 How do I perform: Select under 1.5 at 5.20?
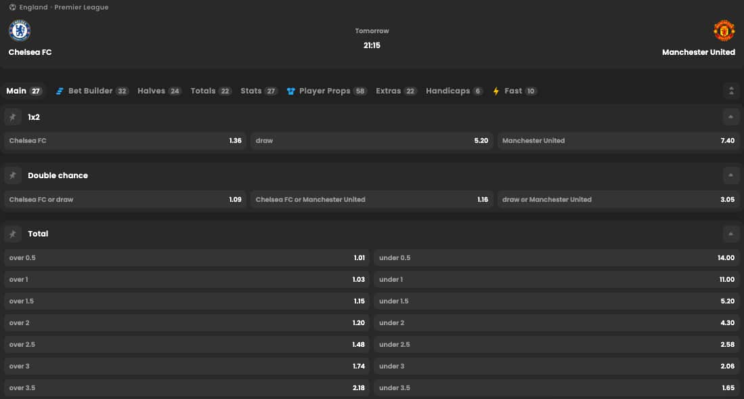(557, 301)
